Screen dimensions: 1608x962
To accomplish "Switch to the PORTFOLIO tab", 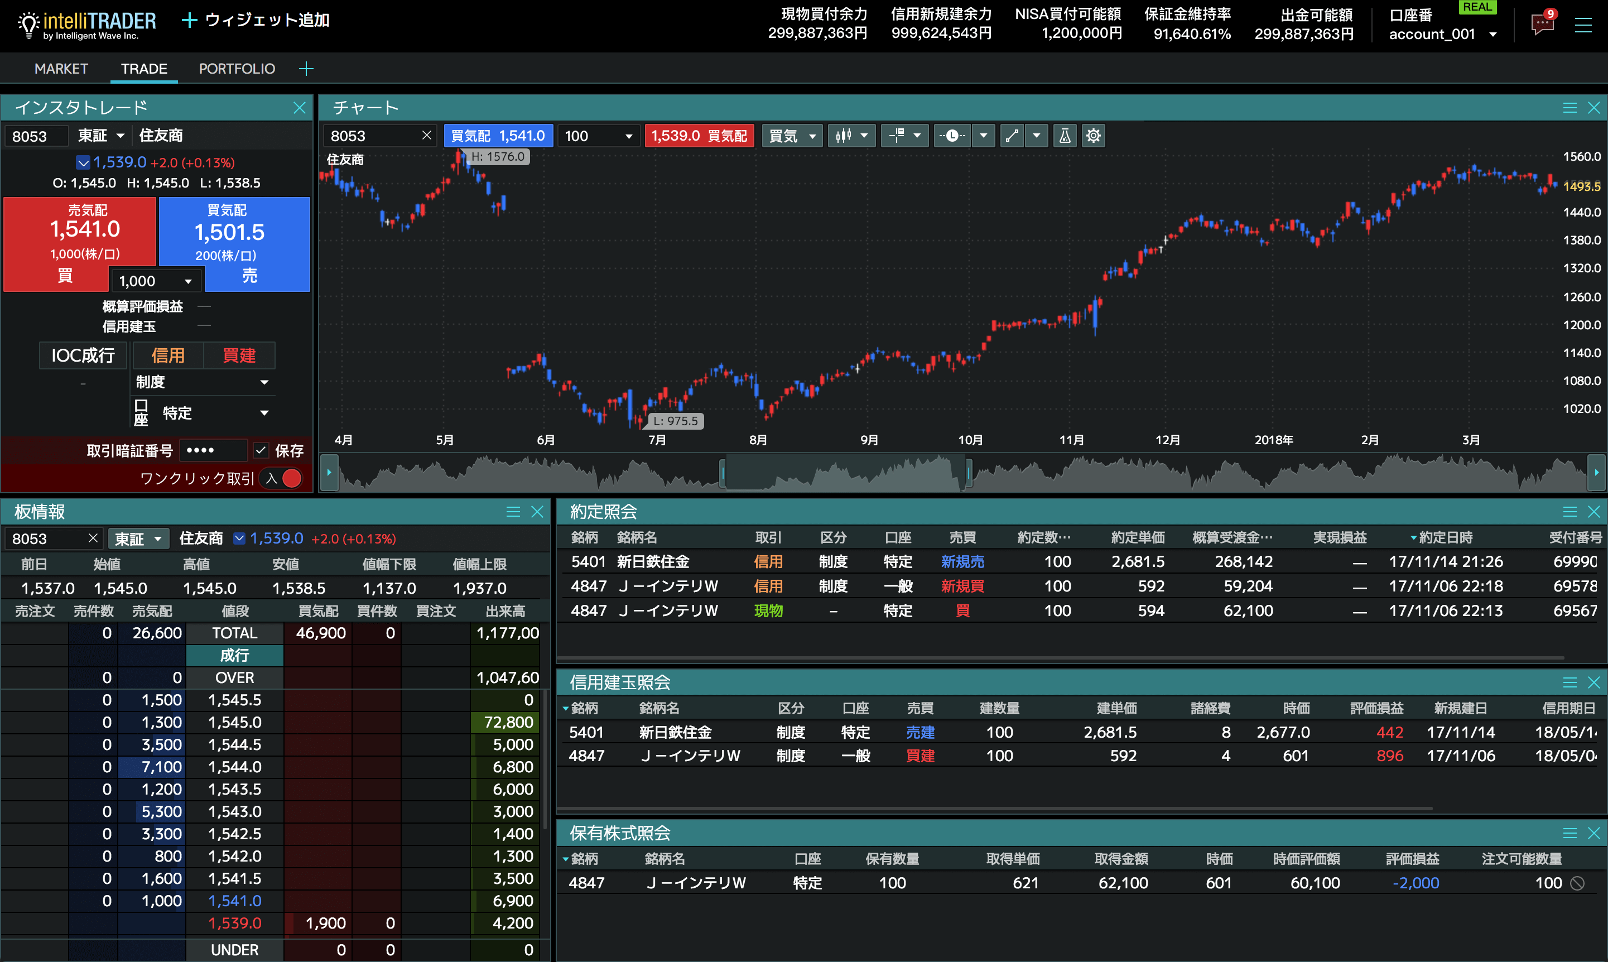I will point(237,69).
